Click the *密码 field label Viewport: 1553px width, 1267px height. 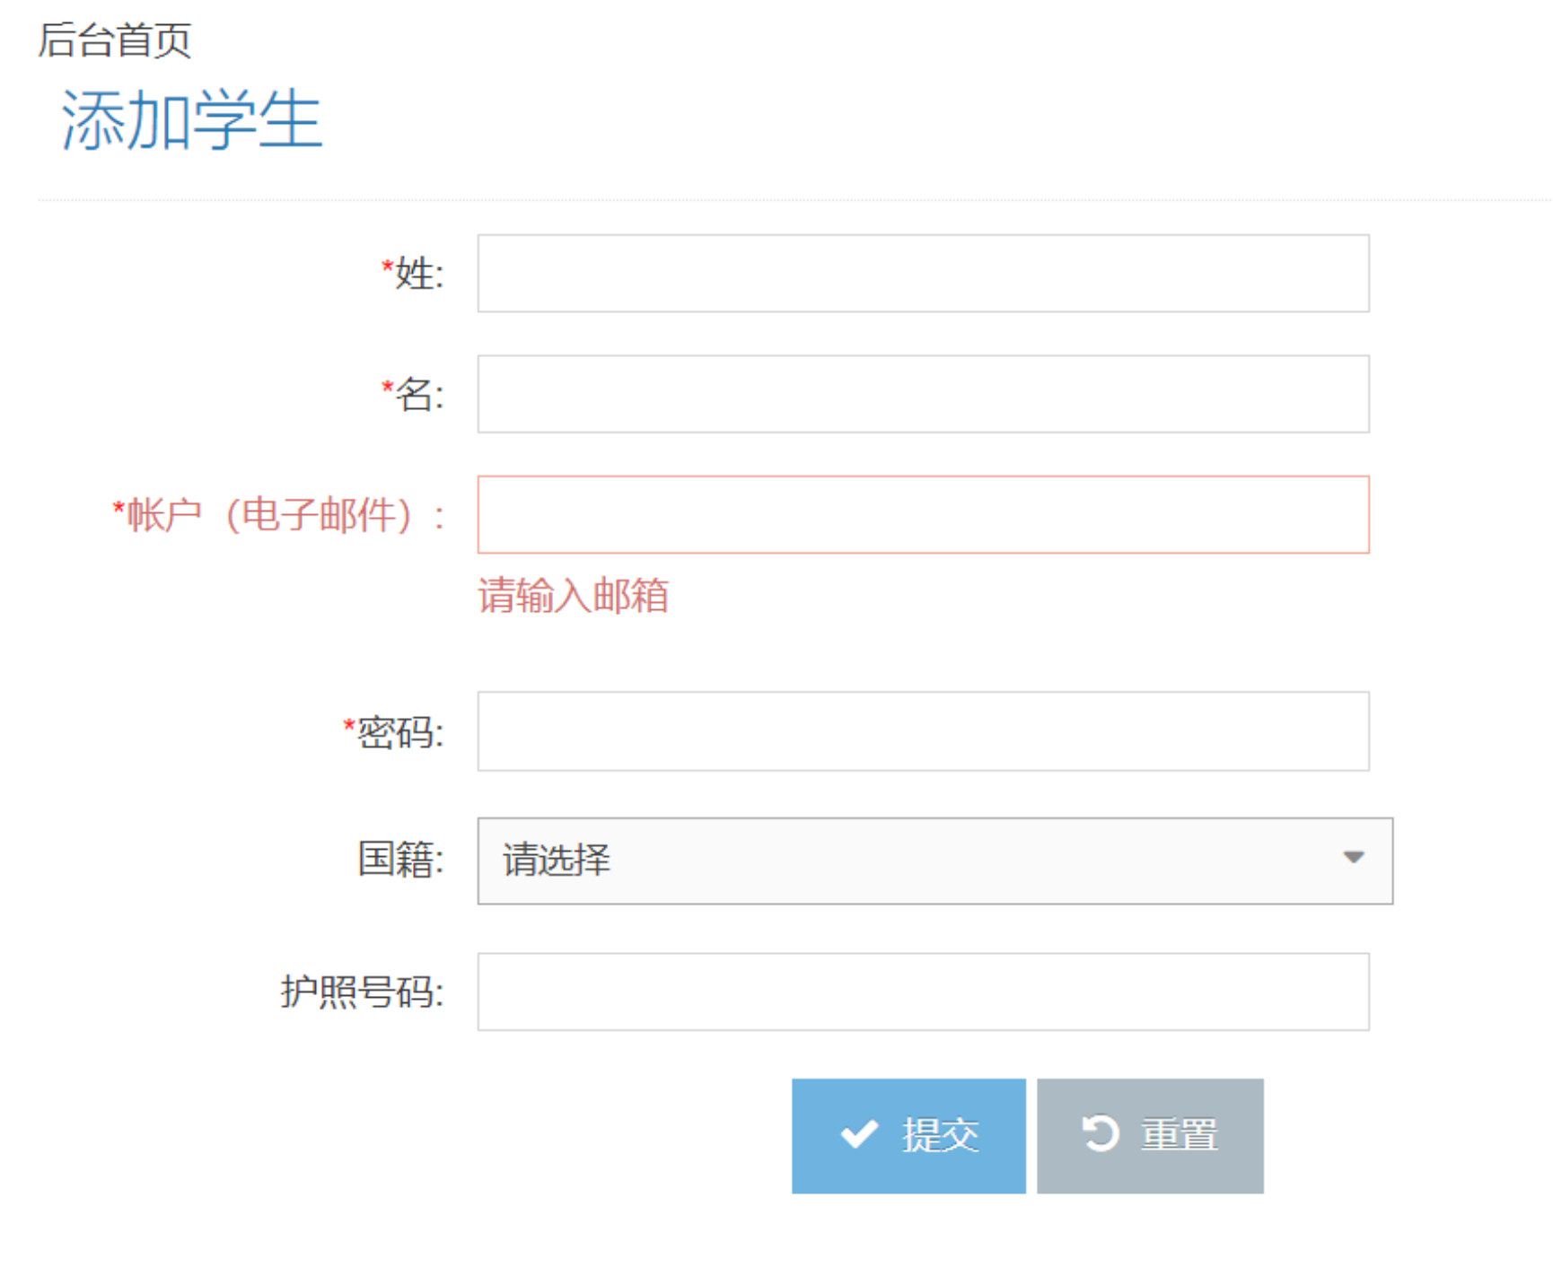point(394,732)
